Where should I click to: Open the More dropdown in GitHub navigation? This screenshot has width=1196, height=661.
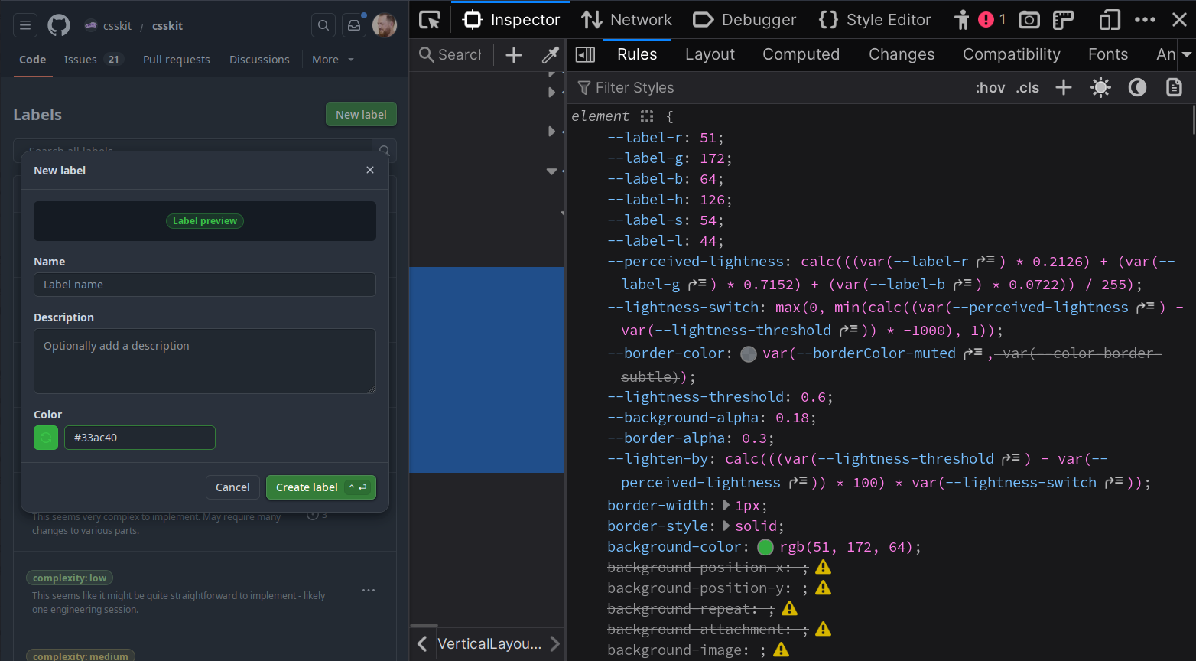(x=332, y=59)
